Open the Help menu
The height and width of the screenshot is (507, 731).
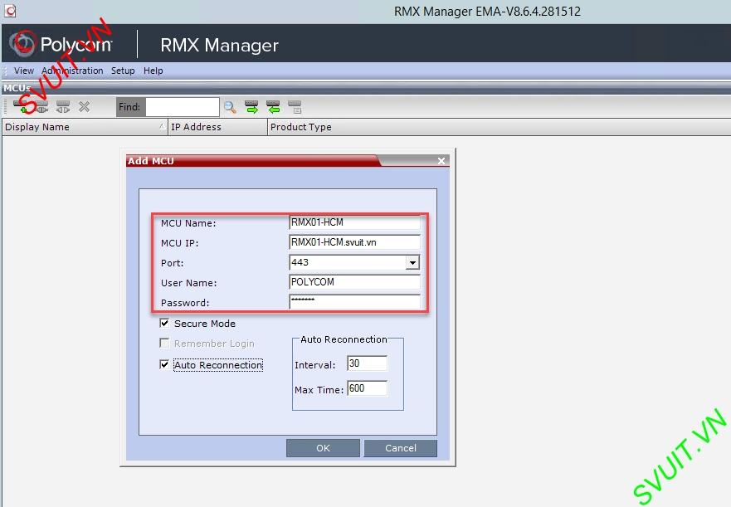tap(153, 71)
